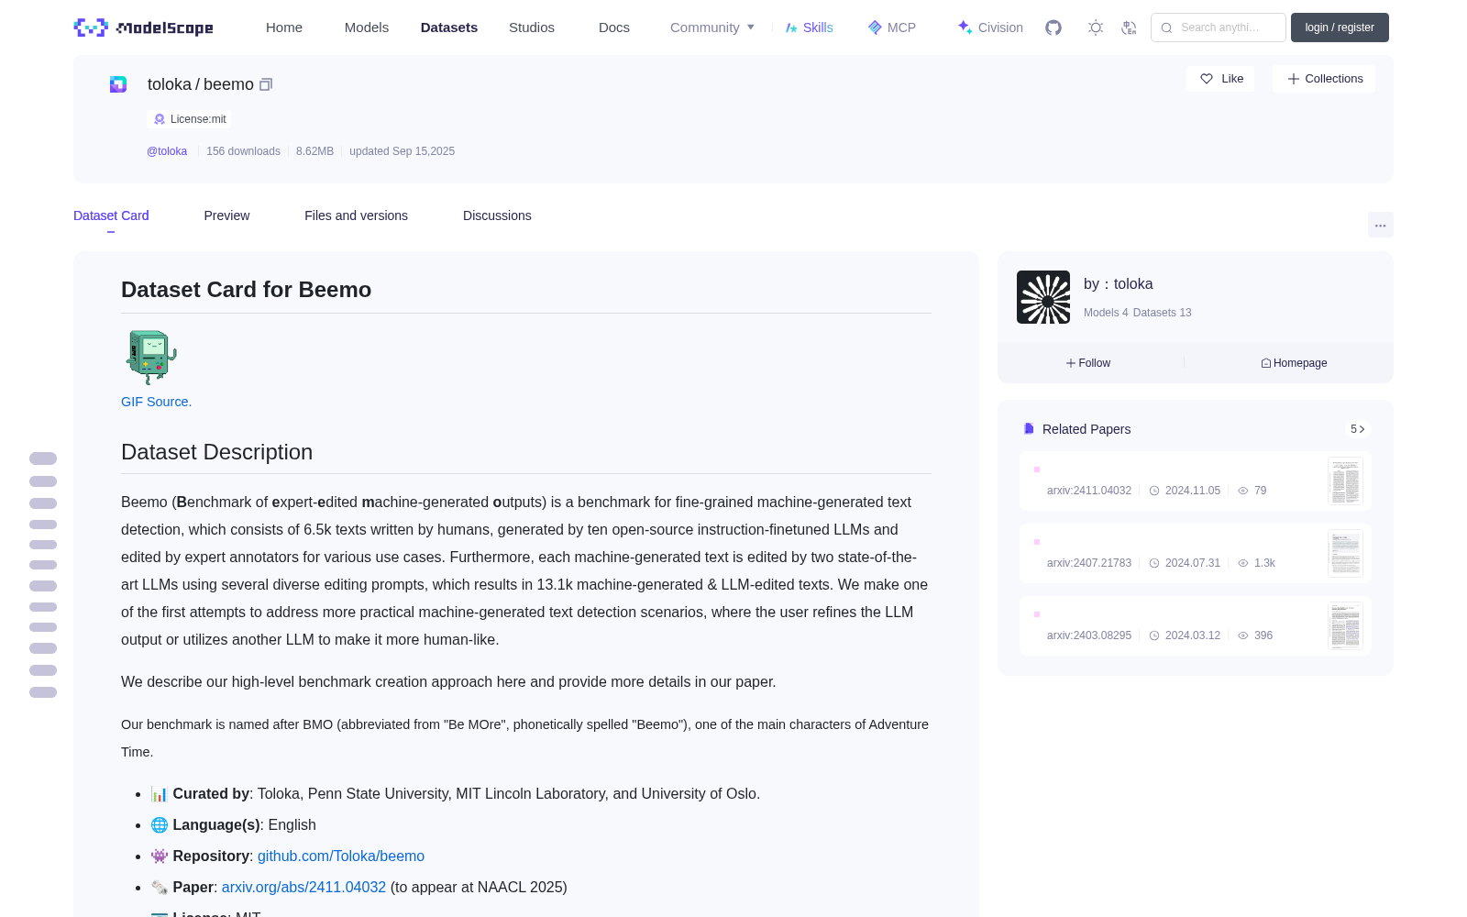Click the toloka organization avatar

(x=1043, y=297)
